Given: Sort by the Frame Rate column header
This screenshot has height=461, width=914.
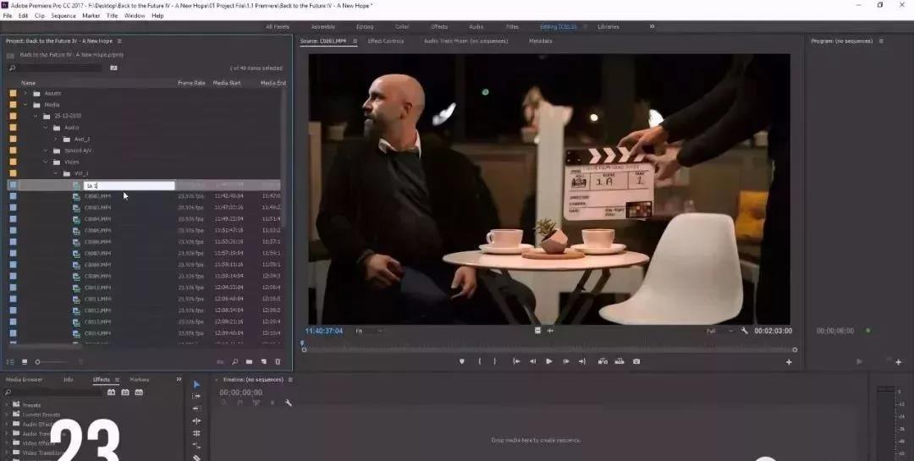Looking at the screenshot, I should [191, 83].
